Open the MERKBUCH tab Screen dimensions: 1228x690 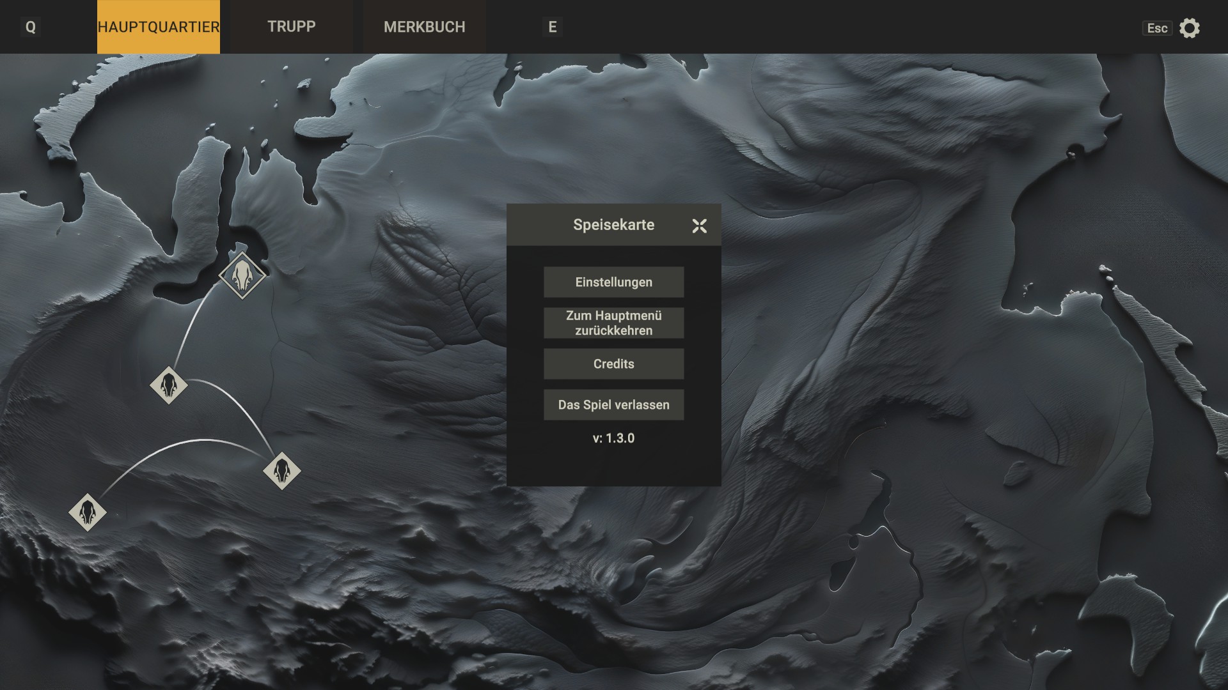tap(424, 27)
